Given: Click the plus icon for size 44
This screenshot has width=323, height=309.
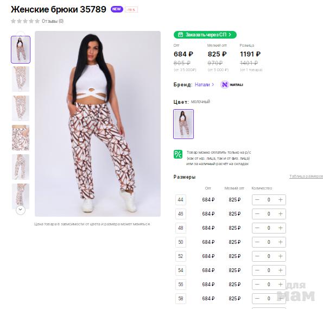Looking at the screenshot, I should pos(280,200).
